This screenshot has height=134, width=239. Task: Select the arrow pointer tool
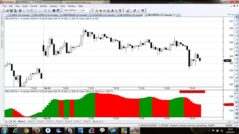pyautogui.click(x=237, y=17)
